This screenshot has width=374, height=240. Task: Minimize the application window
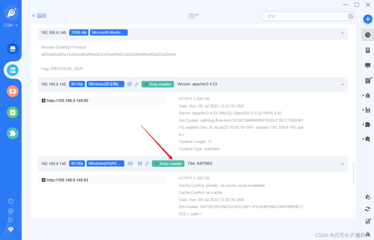pyautogui.click(x=345, y=5)
